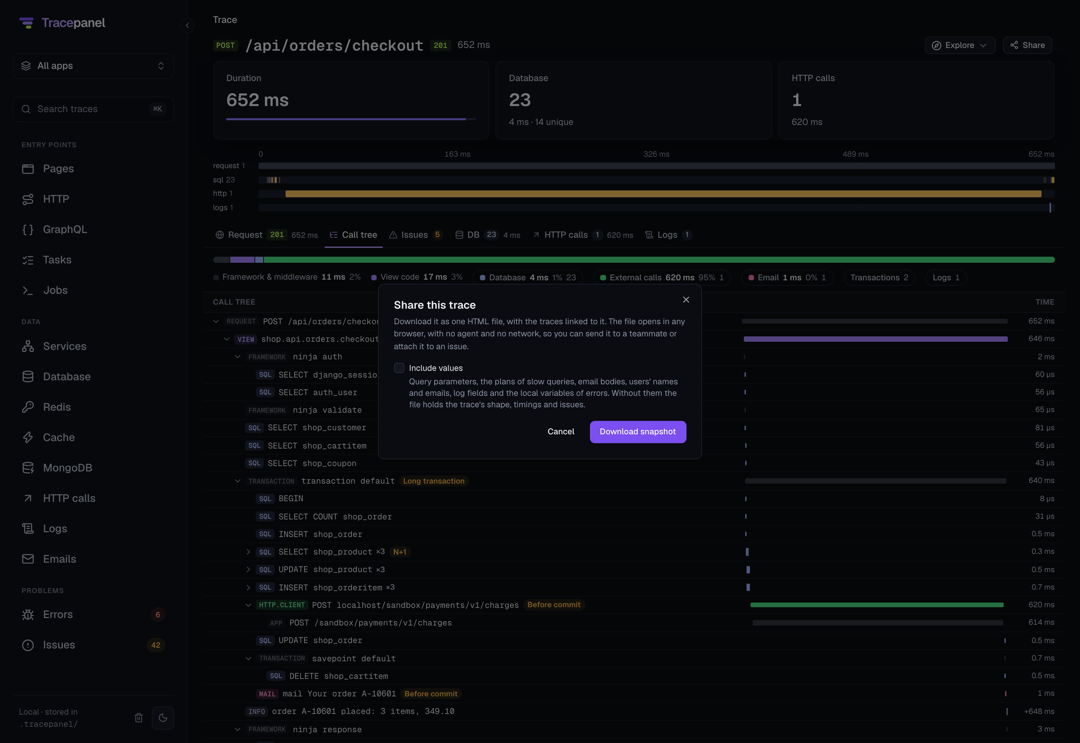Toggle Transactions filter chip
This screenshot has height=743, width=1080.
879,278
